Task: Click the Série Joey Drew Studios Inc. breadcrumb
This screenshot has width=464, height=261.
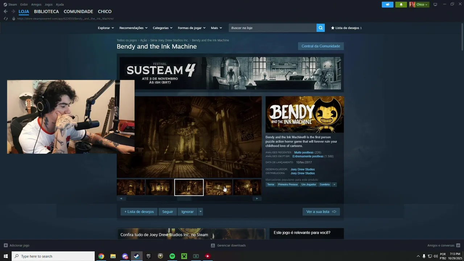Action: pos(169,40)
